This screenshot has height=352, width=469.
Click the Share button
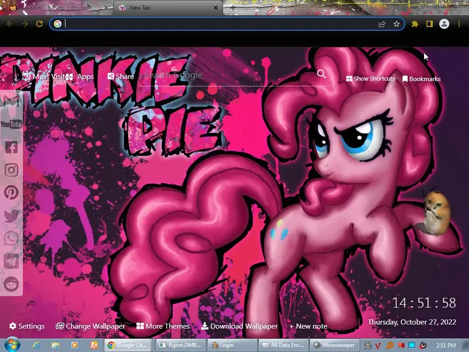tap(120, 77)
